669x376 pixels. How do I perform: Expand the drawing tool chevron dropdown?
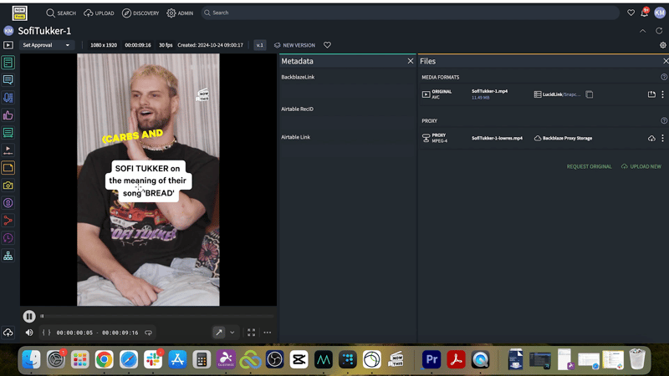pos(232,333)
